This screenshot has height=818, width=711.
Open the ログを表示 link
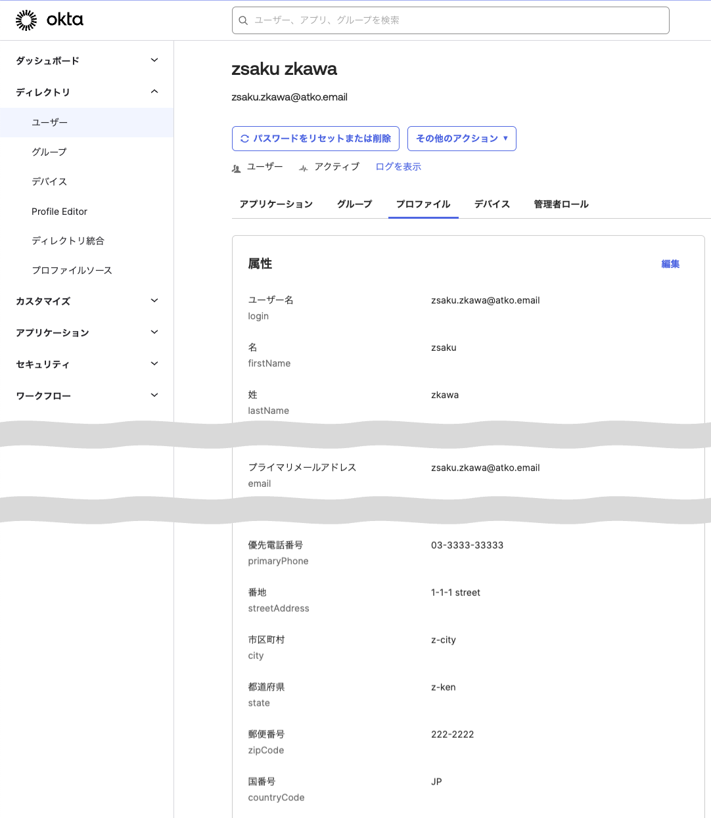pyautogui.click(x=398, y=167)
